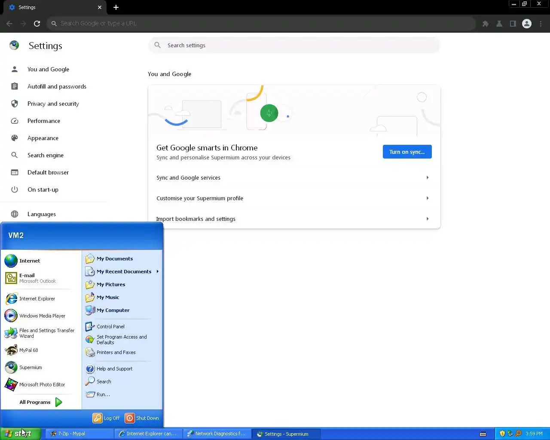Open Search engine settings section
Viewport: 550px width, 440px height.
46,155
